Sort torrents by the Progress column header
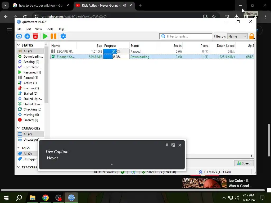 116,45
